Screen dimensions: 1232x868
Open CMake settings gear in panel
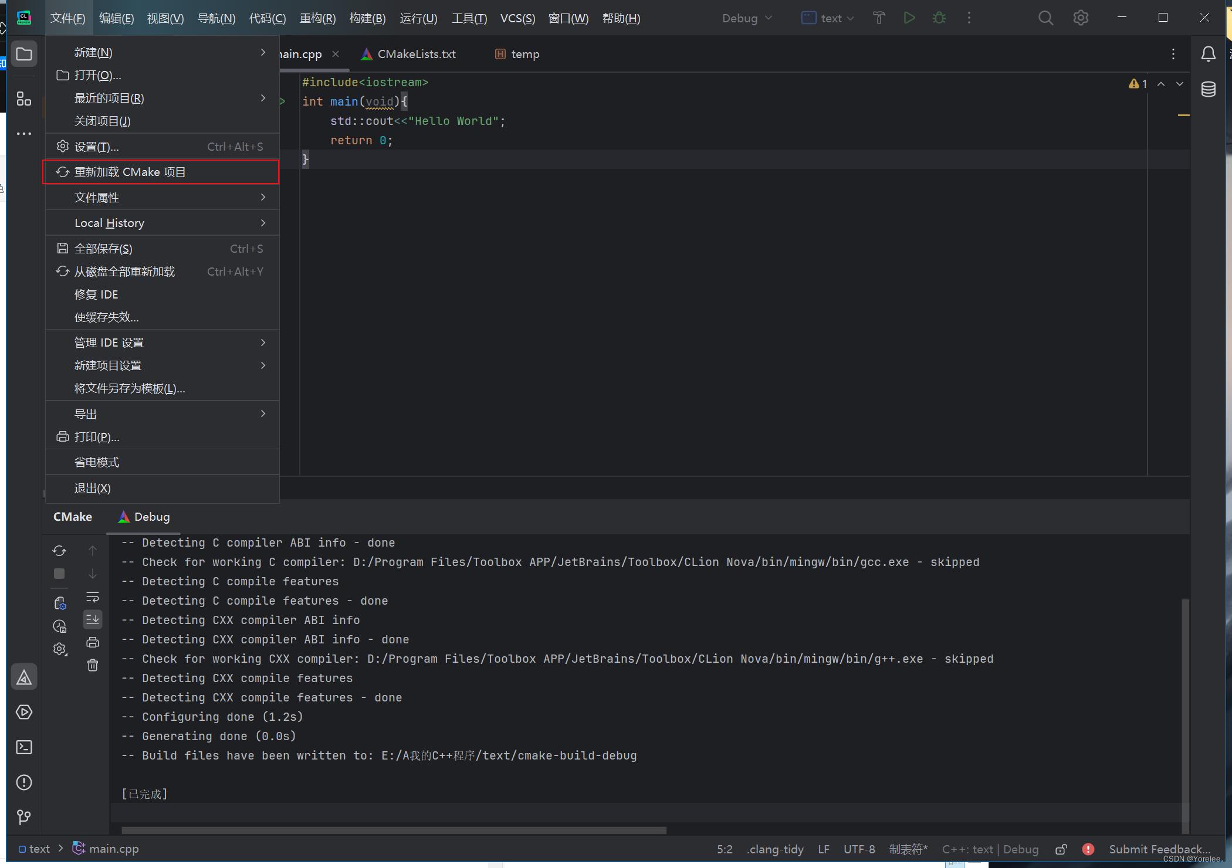click(x=59, y=649)
